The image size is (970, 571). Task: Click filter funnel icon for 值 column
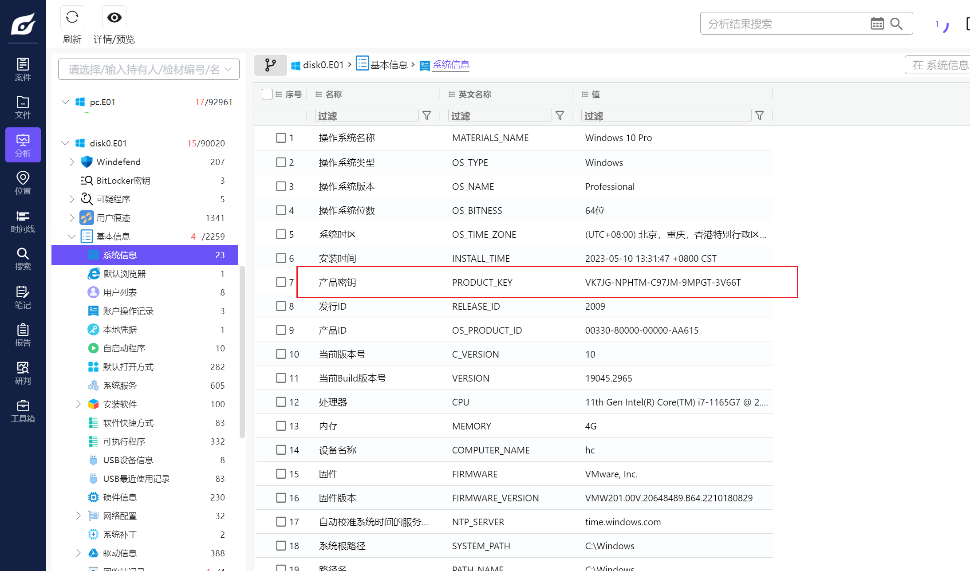759,116
